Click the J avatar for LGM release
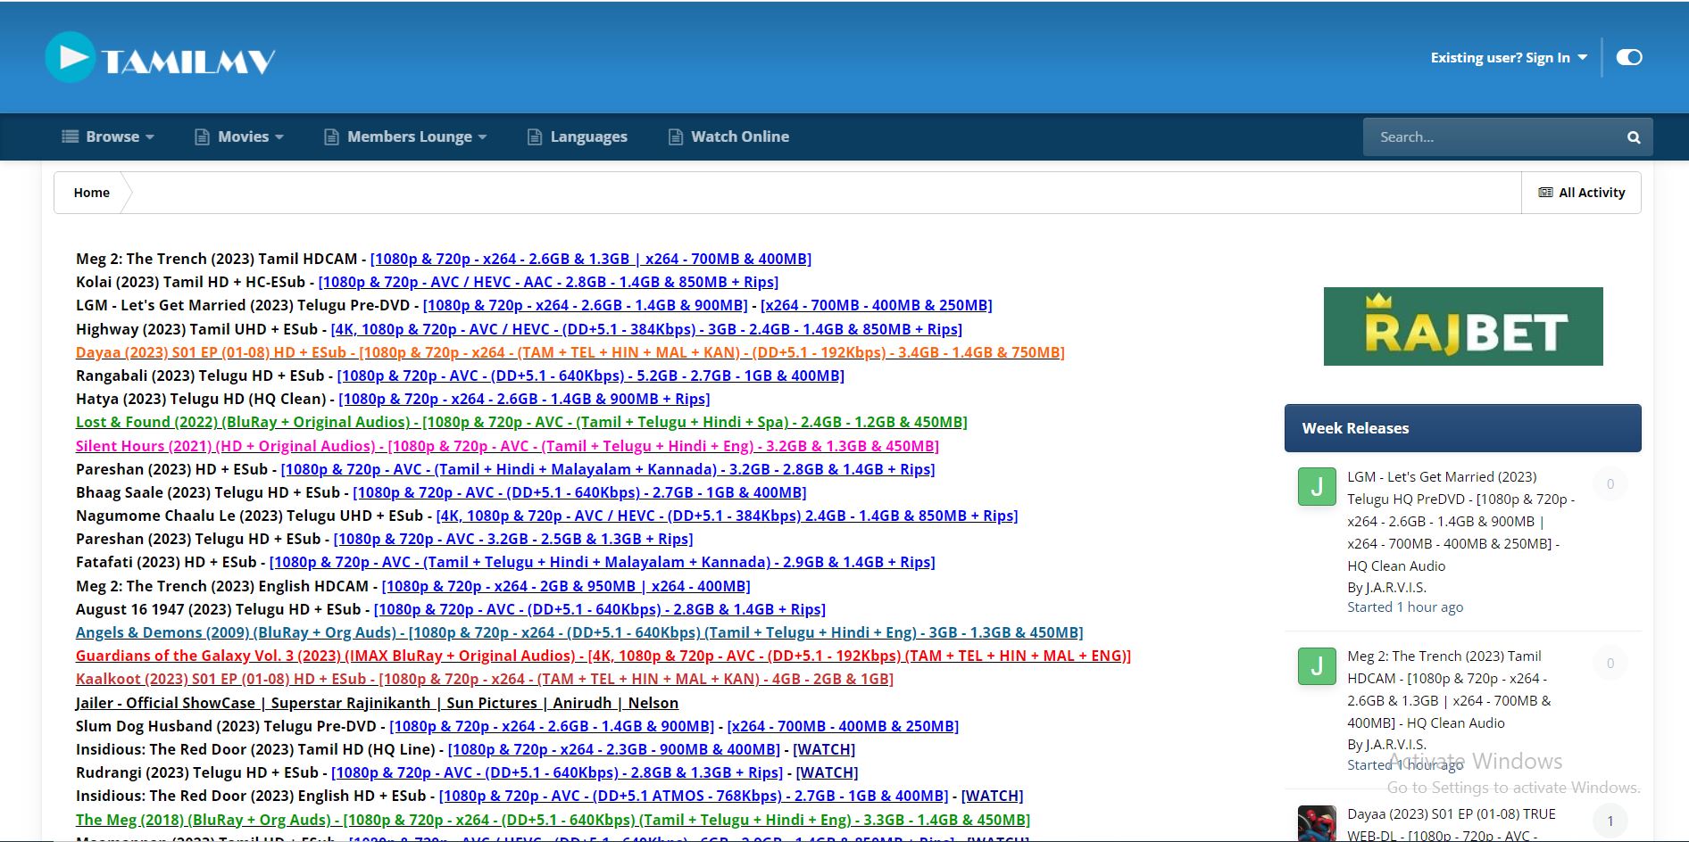 [x=1316, y=486]
